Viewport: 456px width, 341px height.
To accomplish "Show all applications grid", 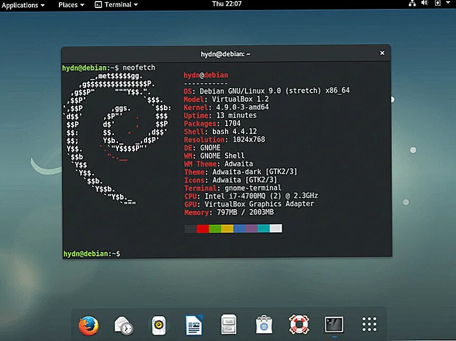I will (369, 324).
